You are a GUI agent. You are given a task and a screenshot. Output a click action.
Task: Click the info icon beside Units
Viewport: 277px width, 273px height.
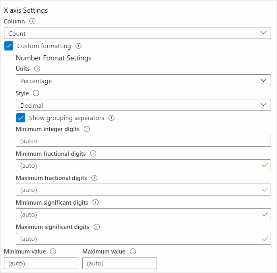click(x=37, y=69)
